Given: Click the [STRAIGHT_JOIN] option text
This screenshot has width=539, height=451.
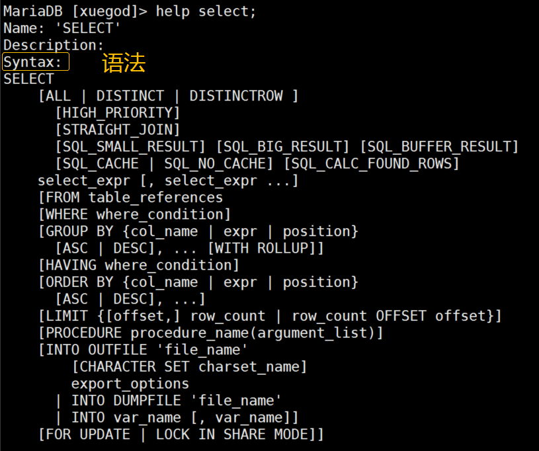Looking at the screenshot, I should coord(118,130).
